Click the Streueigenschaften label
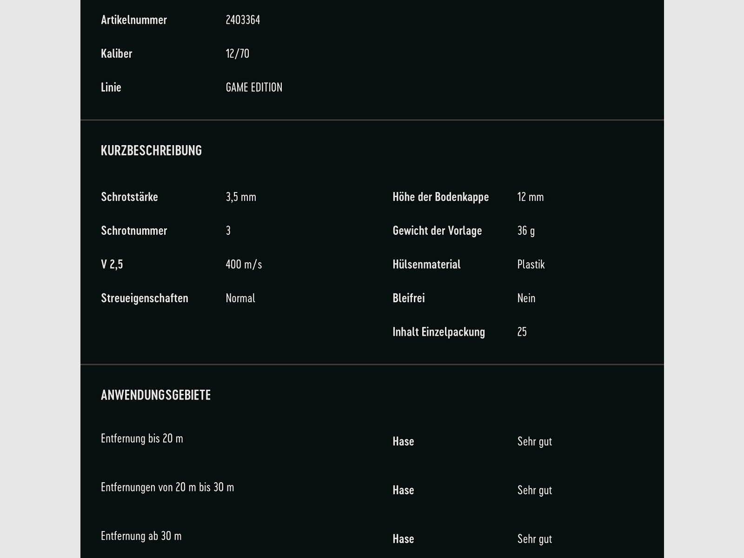The height and width of the screenshot is (558, 744). [x=145, y=298]
